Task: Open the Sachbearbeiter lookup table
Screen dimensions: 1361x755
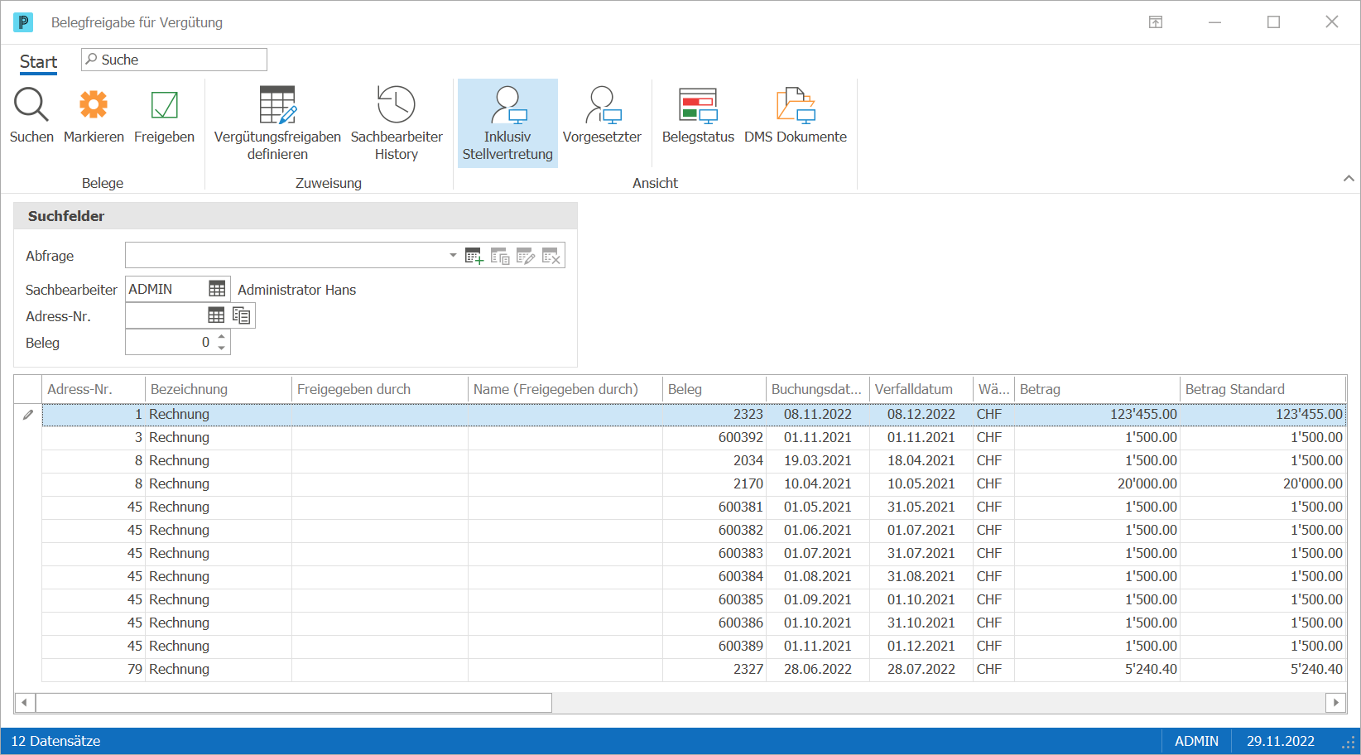Action: coord(217,289)
